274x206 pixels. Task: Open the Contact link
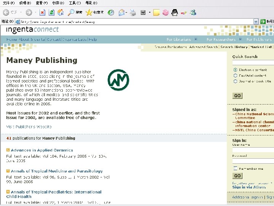pos(54,39)
